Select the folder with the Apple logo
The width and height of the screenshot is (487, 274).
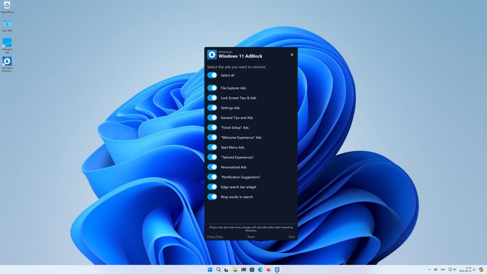tap(7, 25)
